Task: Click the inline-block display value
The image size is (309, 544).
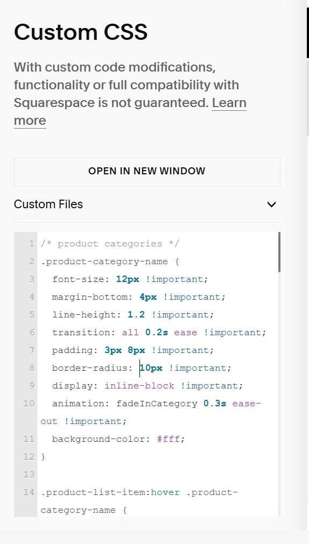Action: tap(139, 386)
